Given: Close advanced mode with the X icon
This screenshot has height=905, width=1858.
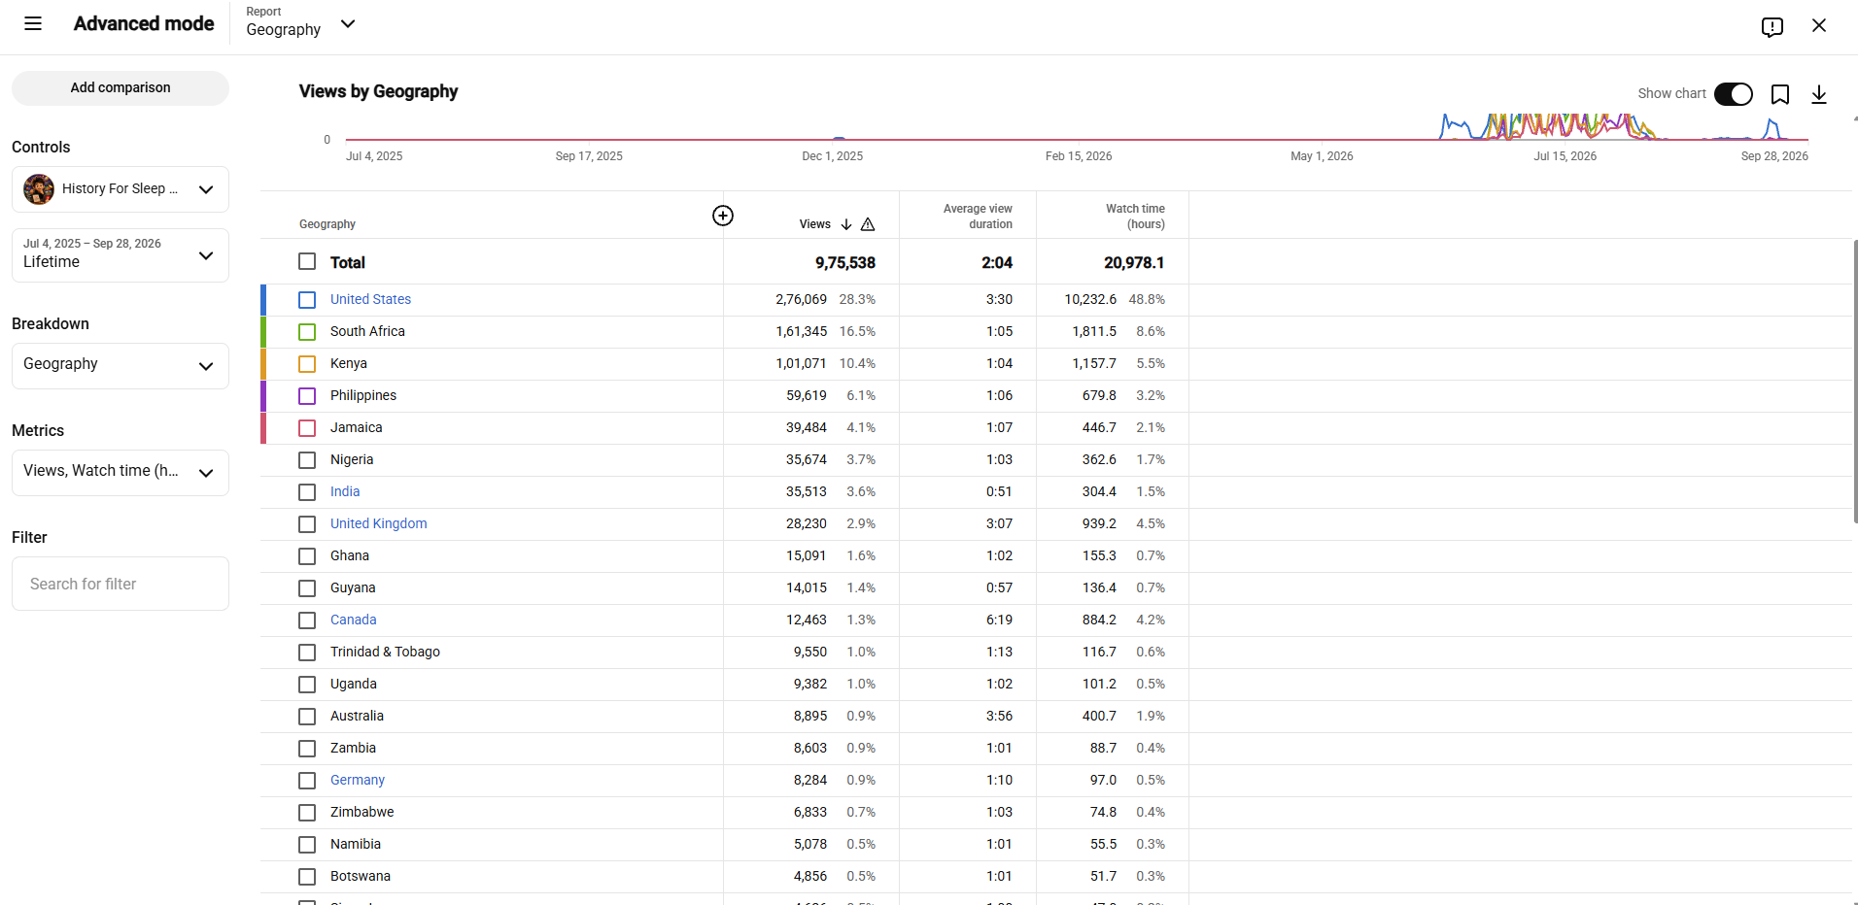Looking at the screenshot, I should coord(1819,25).
